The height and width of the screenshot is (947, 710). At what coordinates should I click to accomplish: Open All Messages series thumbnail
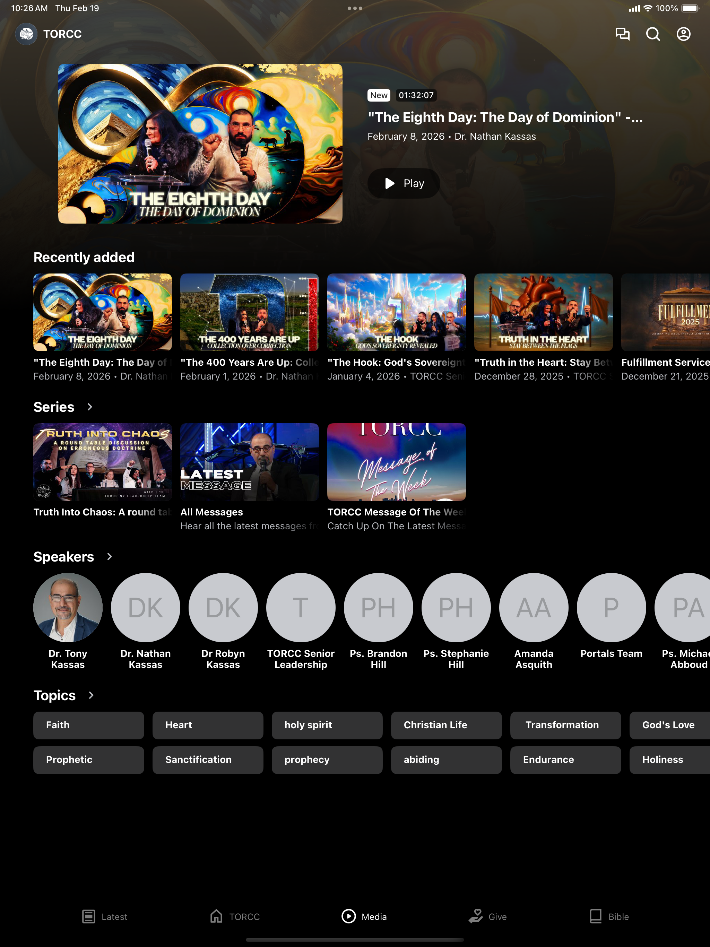tap(250, 462)
